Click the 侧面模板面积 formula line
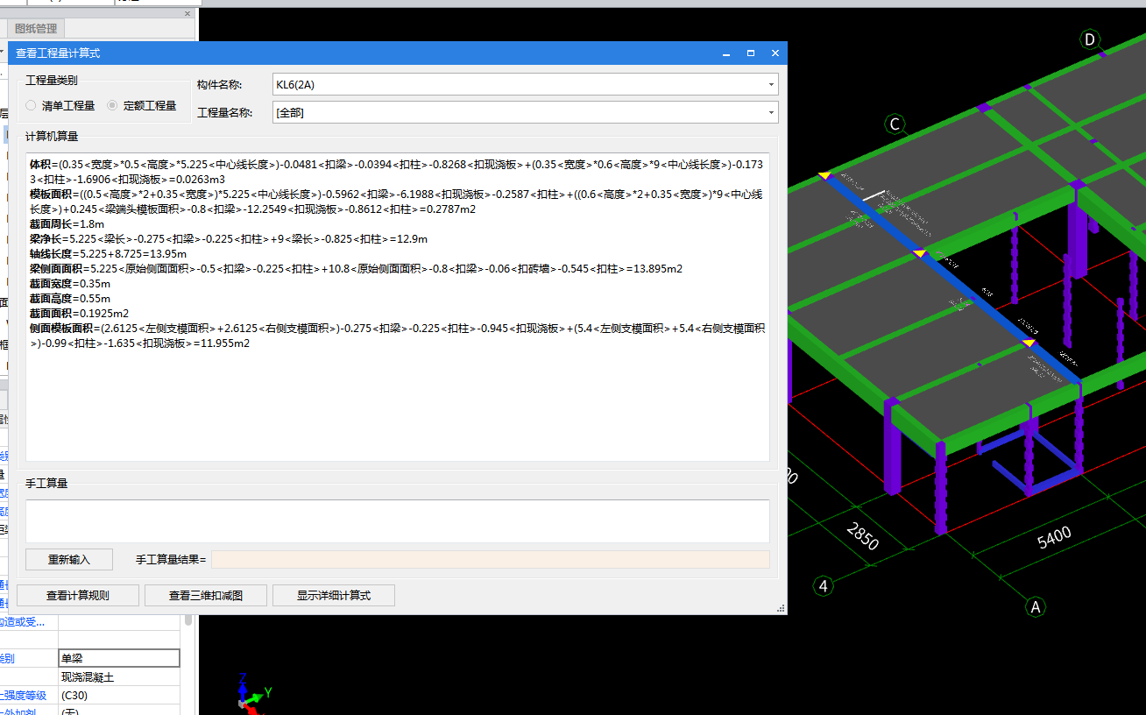 click(397, 336)
